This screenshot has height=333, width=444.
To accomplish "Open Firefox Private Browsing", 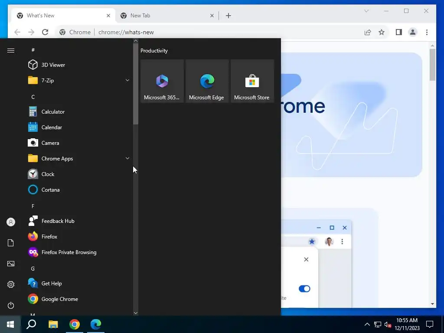I will [x=79, y=252].
